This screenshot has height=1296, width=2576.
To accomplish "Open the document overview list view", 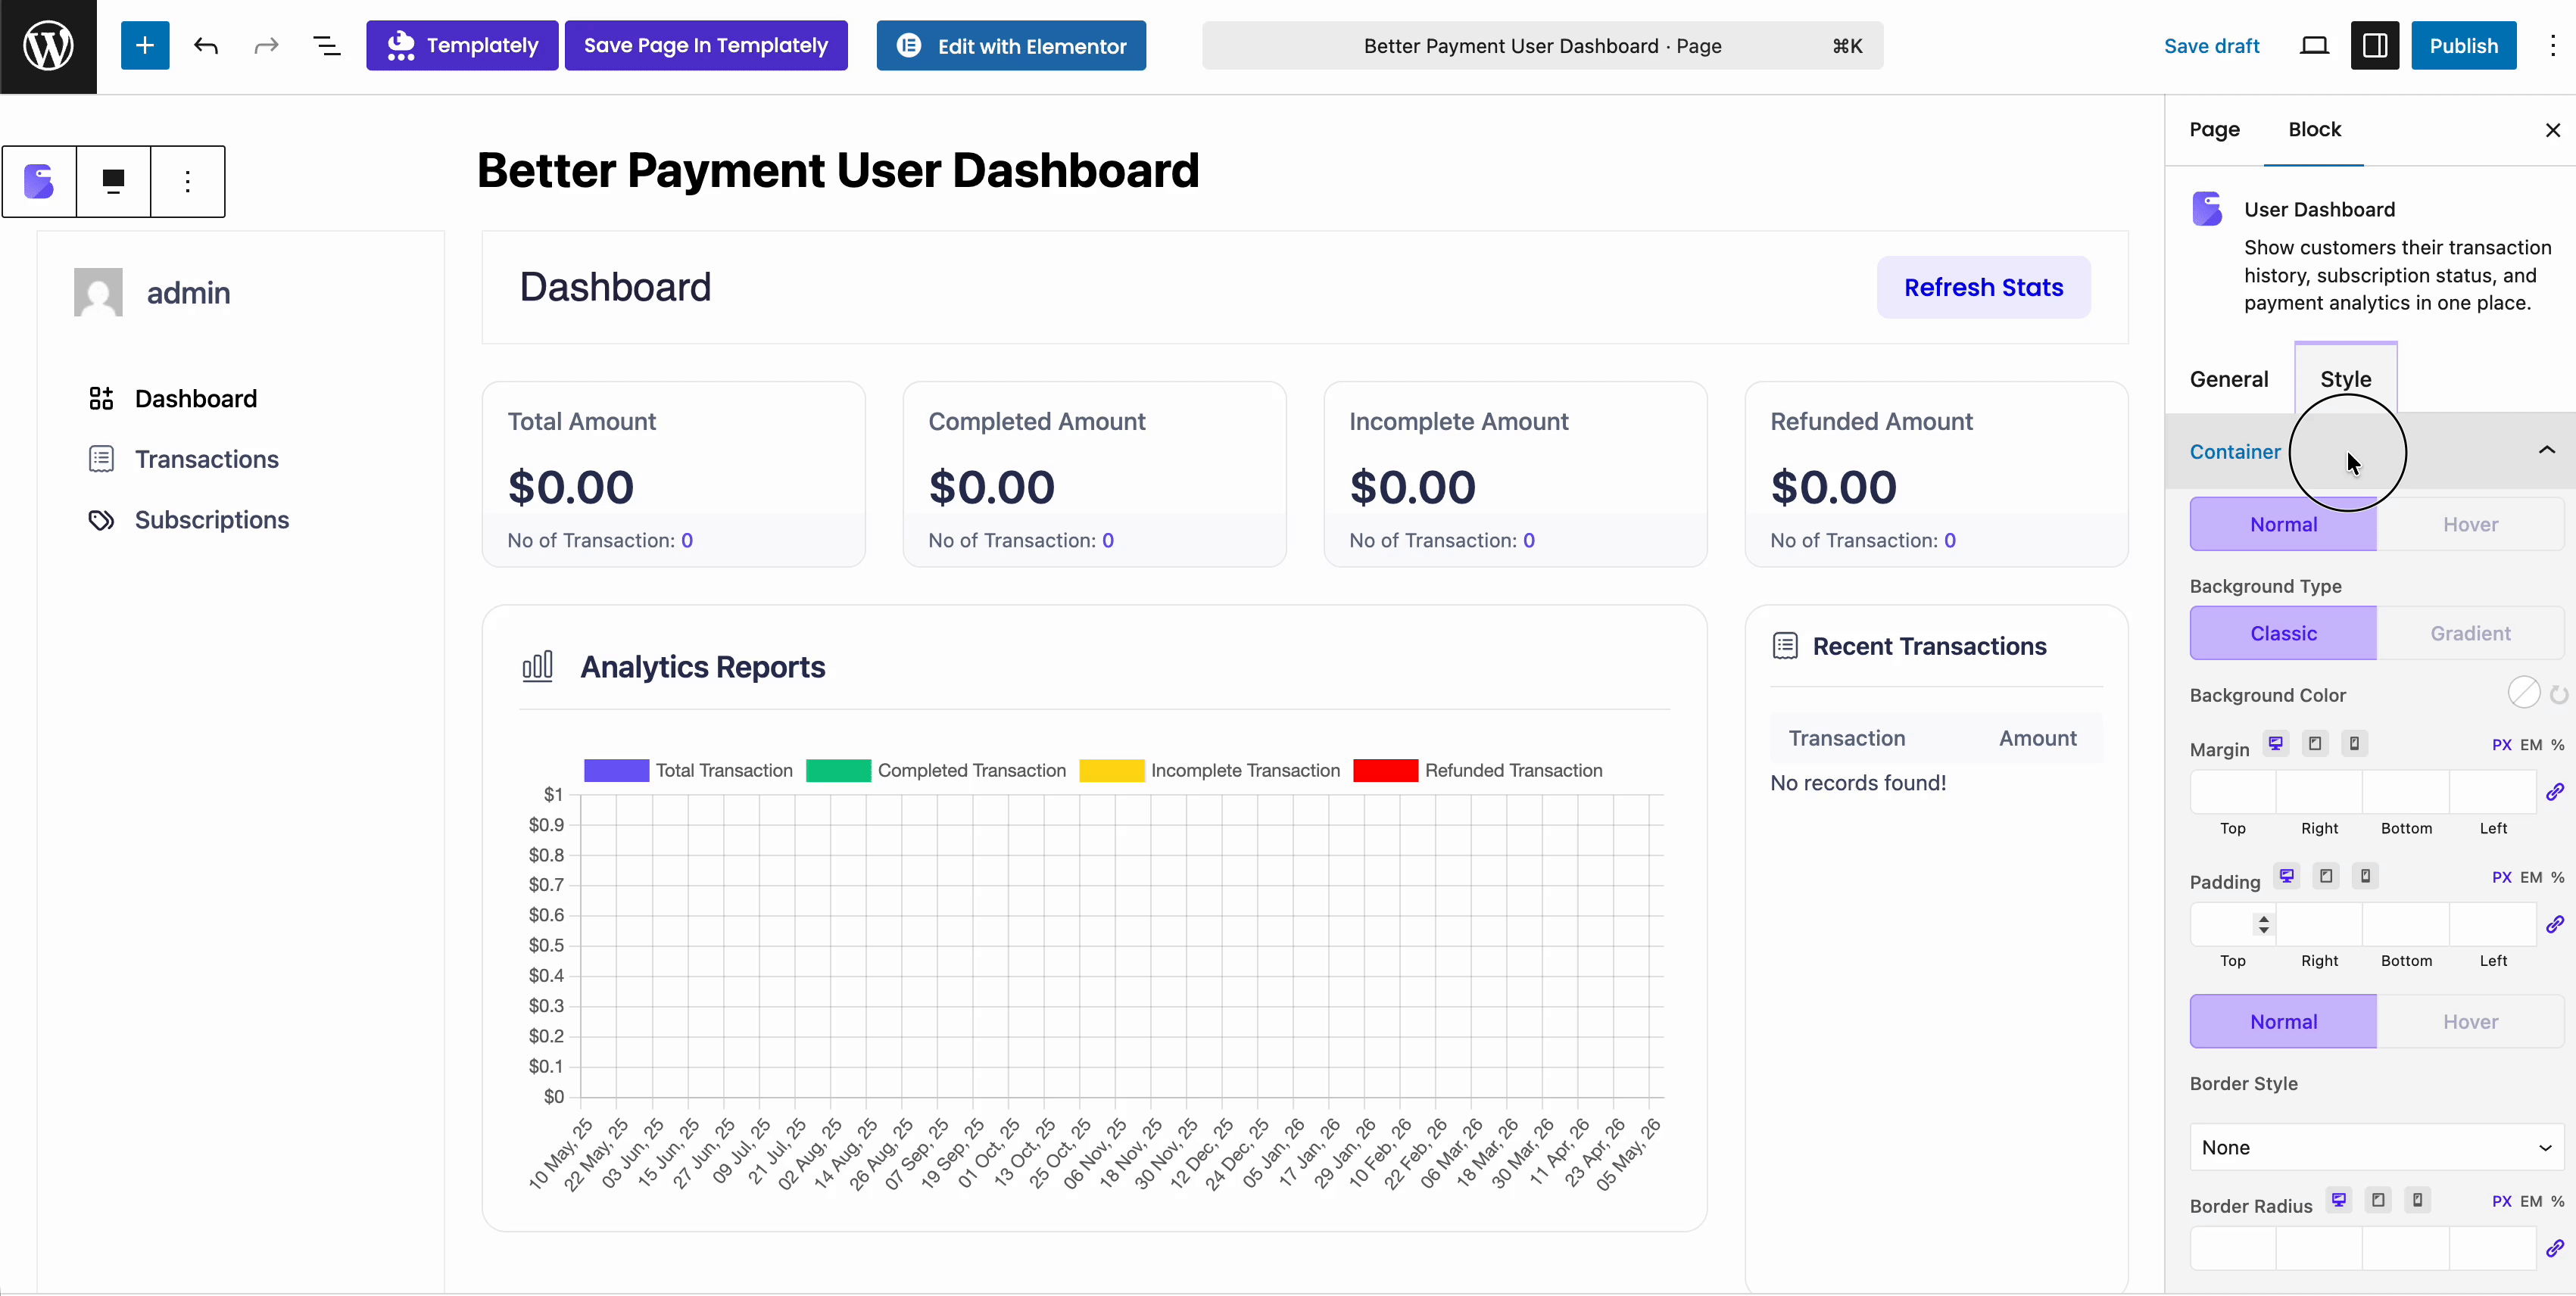I will (327, 46).
